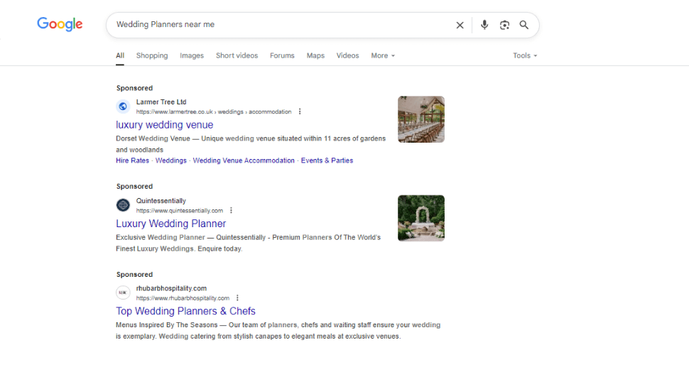This screenshot has width=689, height=367.
Task: Open the Google logo homepage
Action: [60, 24]
